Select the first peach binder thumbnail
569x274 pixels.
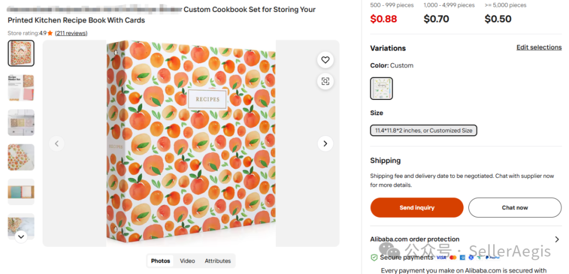(21, 53)
